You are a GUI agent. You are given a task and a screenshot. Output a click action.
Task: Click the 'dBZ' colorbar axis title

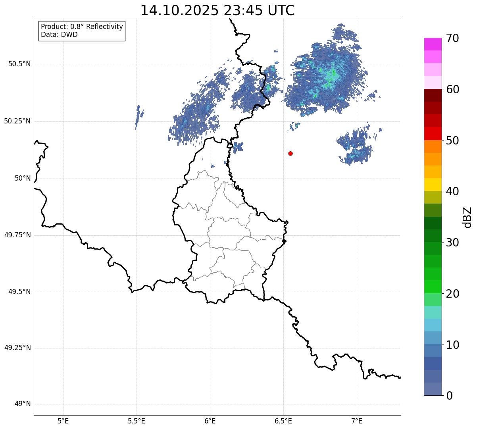click(x=467, y=217)
